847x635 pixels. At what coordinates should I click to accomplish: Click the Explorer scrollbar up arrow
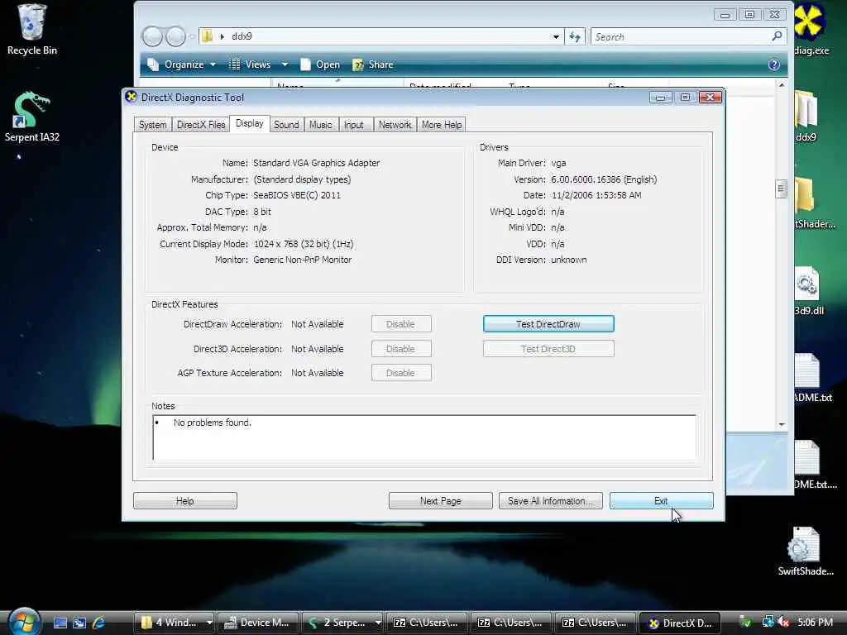click(x=781, y=85)
